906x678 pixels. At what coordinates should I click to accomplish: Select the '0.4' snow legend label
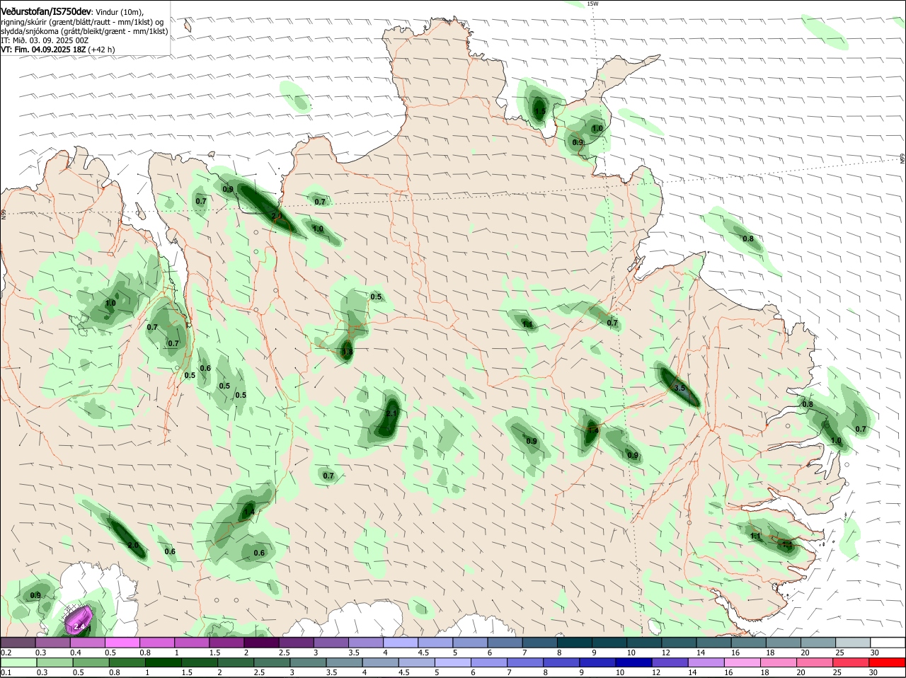tap(76, 652)
